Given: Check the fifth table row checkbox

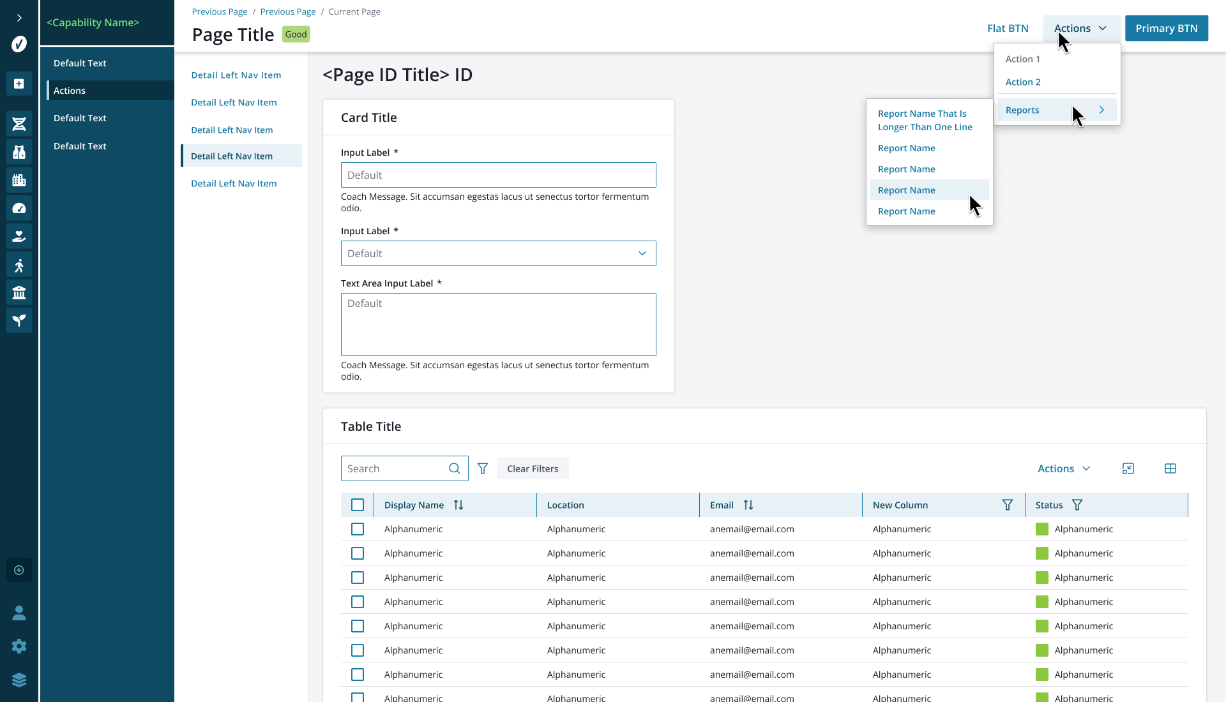Looking at the screenshot, I should pos(358,626).
